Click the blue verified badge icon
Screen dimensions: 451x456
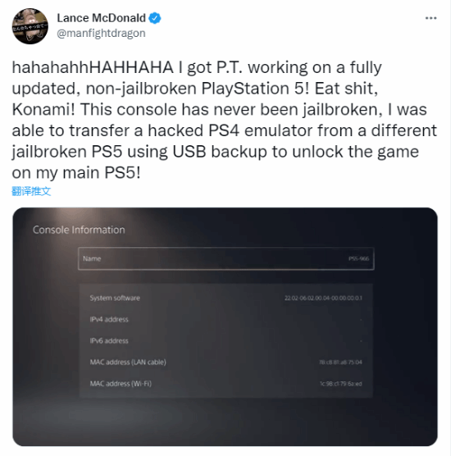pos(154,18)
